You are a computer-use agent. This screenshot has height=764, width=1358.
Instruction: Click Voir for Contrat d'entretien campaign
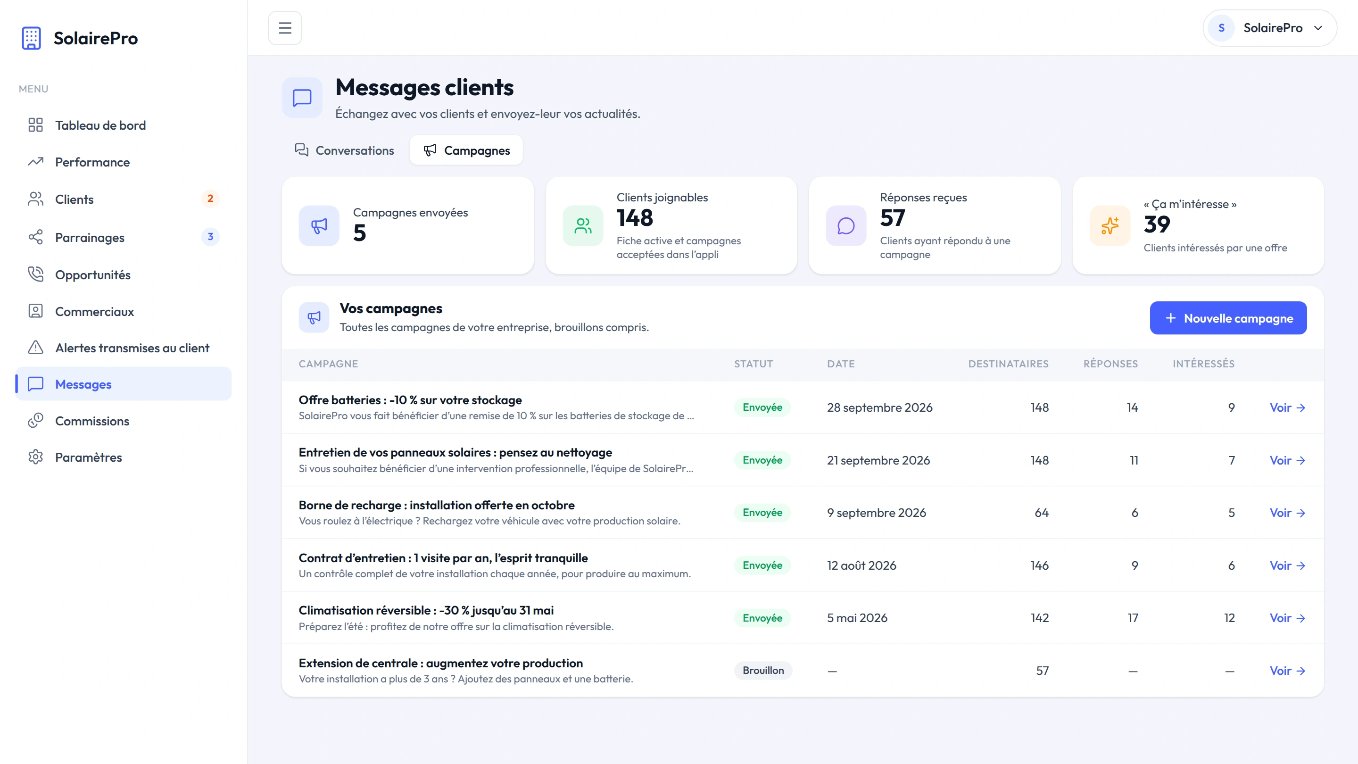1287,565
